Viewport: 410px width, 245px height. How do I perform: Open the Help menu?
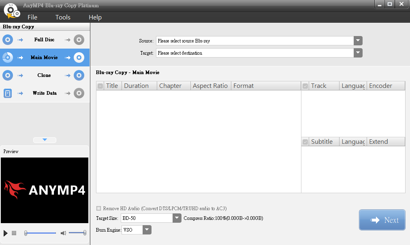click(x=95, y=17)
